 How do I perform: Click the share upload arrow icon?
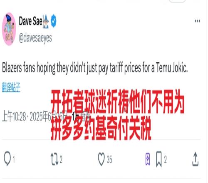coord(195,159)
